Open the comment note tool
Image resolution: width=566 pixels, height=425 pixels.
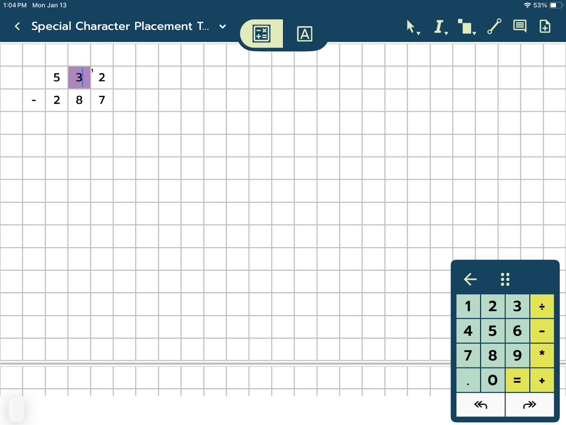click(520, 27)
